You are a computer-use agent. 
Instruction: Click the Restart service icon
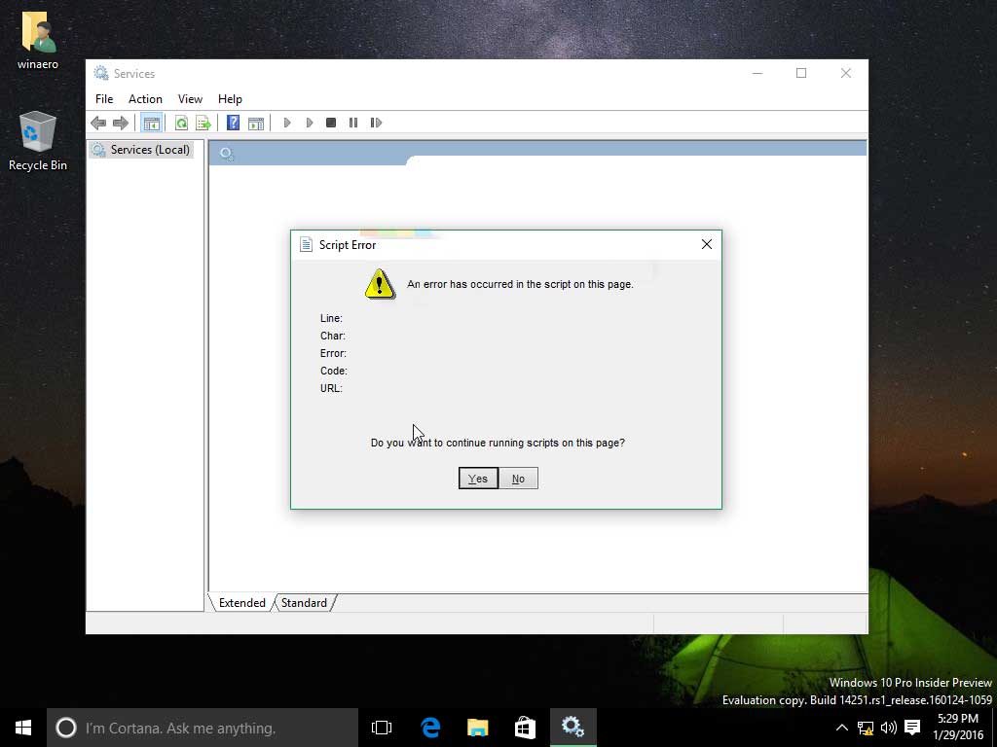375,123
